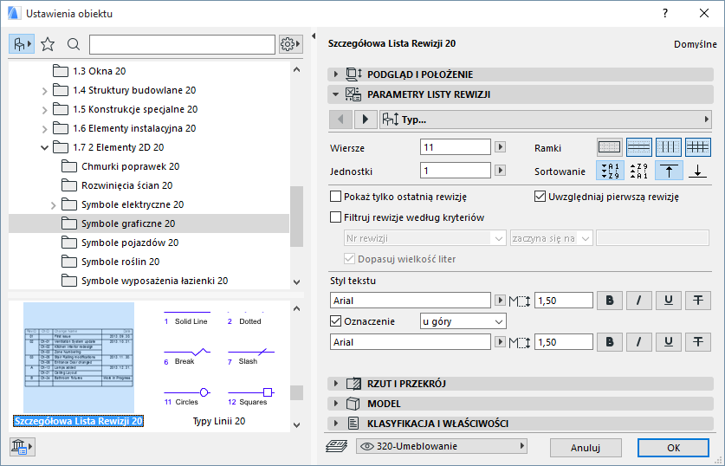
Task: Open the library manager icon at bottom left
Action: click(22, 447)
